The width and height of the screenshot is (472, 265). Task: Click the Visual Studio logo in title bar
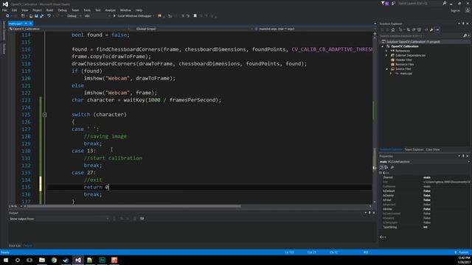(x=5, y=4)
